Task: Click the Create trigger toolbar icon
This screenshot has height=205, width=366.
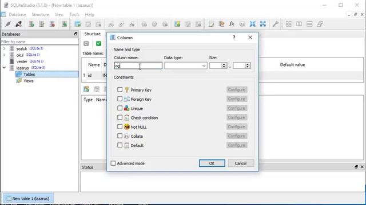Action: pyautogui.click(x=144, y=24)
